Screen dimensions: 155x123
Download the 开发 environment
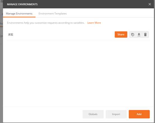point(139,35)
